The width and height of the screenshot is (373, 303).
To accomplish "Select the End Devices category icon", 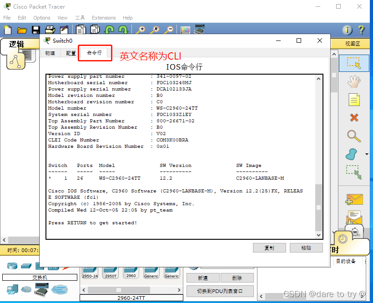I will point(12,289).
